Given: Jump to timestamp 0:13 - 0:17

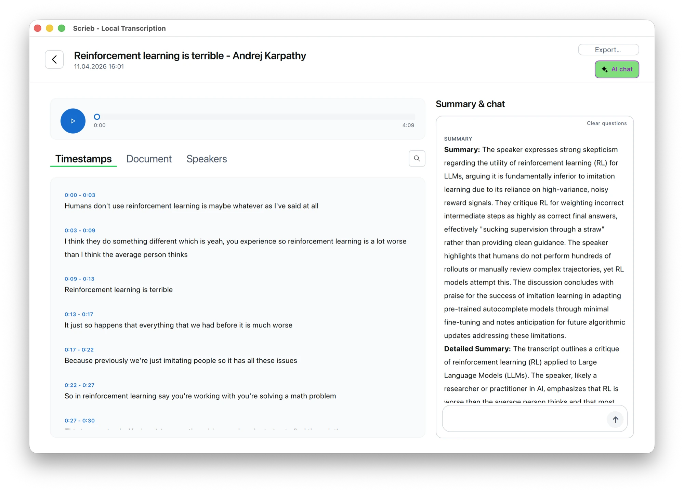Looking at the screenshot, I should coord(79,314).
